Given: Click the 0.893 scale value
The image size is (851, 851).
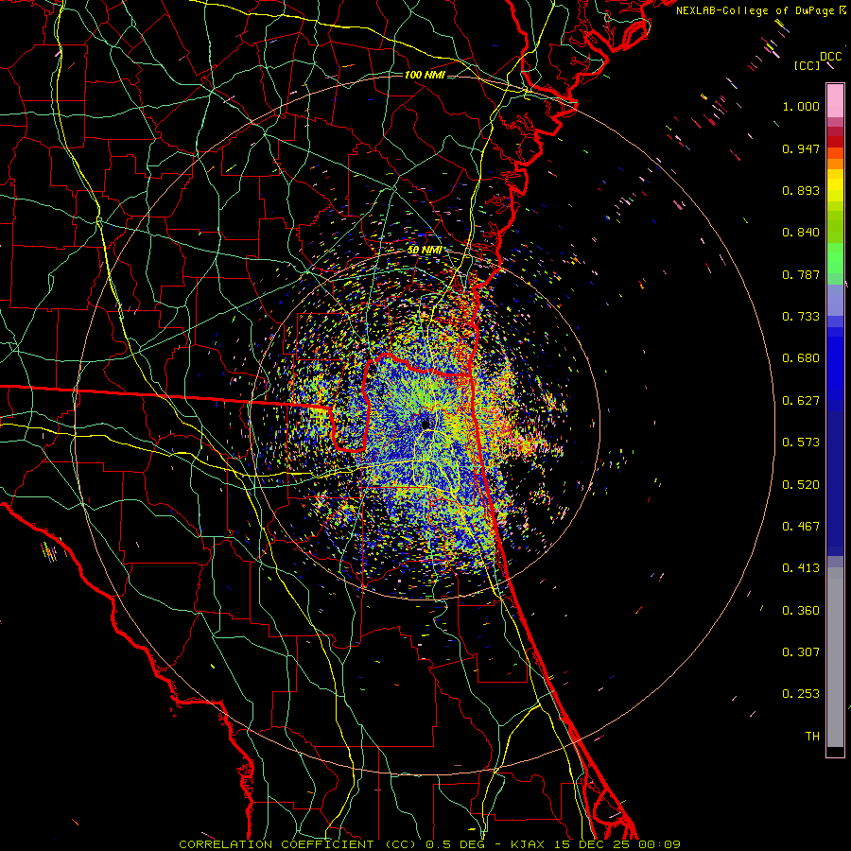Looking at the screenshot, I should tap(801, 190).
